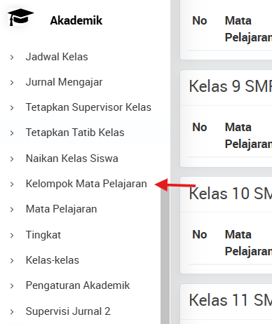Open Kelompok Mata Pelajaran page
This screenshot has height=324, width=272.
click(x=86, y=184)
